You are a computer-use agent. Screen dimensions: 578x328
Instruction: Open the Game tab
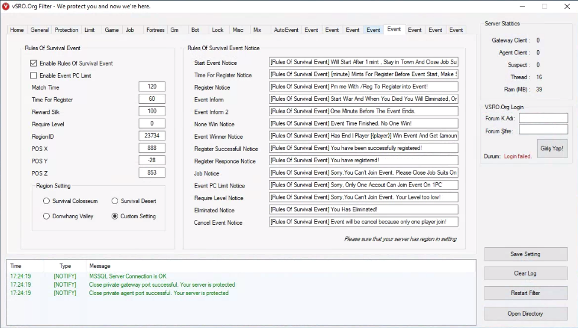tap(112, 30)
